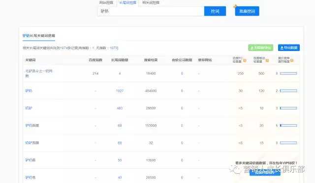Click the 18400 search result value
315x183 pixels.
(x=151, y=74)
